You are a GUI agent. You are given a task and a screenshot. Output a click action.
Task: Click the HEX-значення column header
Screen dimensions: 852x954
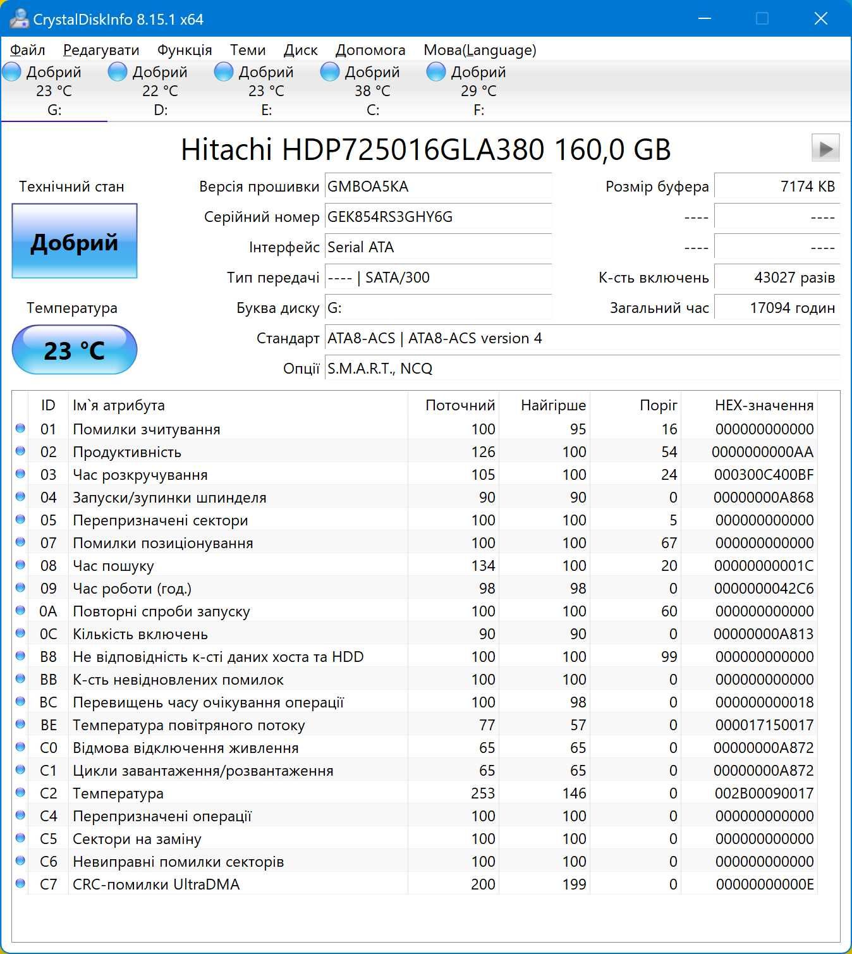[750, 405]
